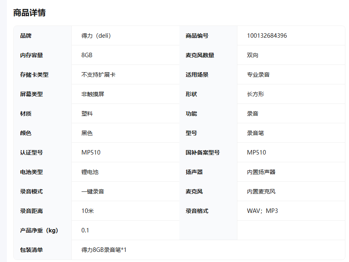Click the 内置麦克风 value

[x=261, y=191]
